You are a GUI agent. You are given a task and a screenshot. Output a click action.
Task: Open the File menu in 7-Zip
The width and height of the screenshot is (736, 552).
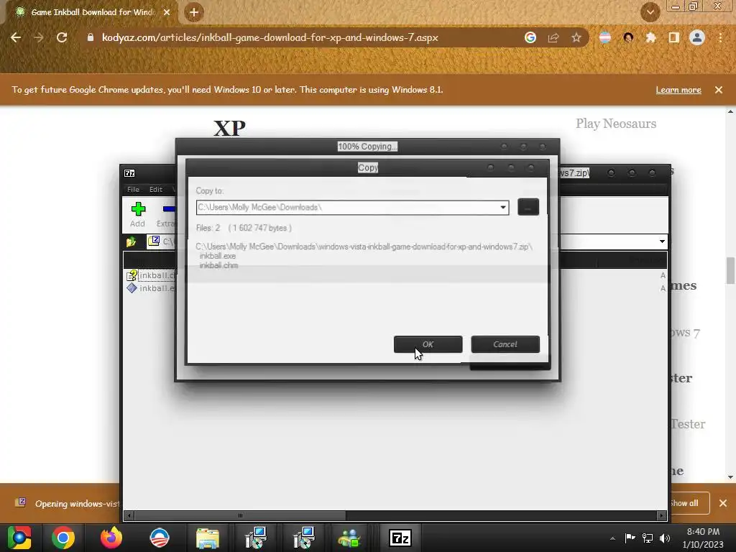pyautogui.click(x=133, y=189)
